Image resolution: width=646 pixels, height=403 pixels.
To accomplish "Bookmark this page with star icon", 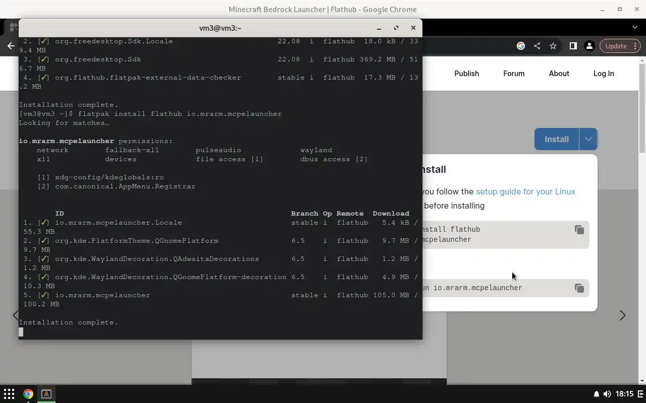I will point(553,46).
